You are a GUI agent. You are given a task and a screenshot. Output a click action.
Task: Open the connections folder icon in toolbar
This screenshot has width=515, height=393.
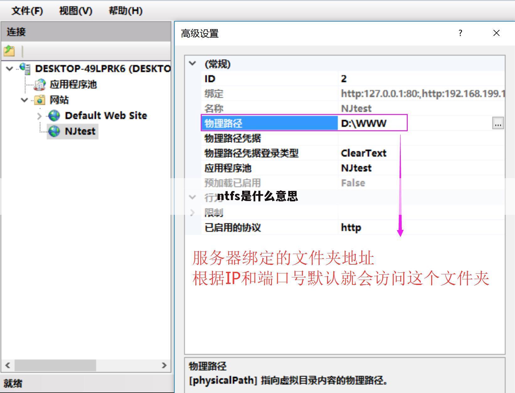tap(9, 51)
